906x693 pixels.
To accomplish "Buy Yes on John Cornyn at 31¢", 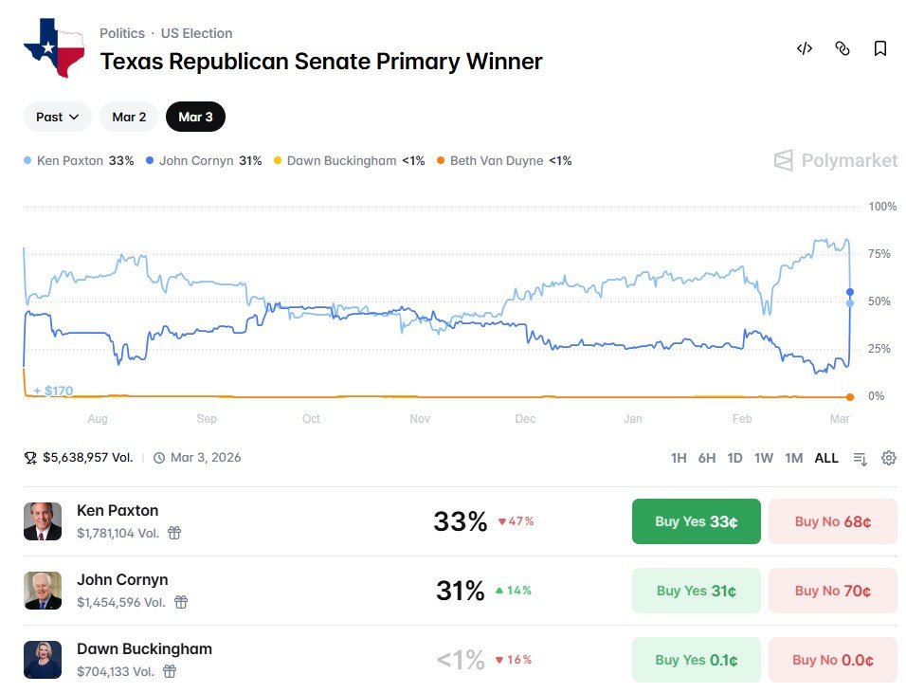I will 696,590.
